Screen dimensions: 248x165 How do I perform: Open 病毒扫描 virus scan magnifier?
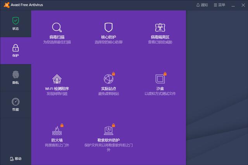click(57, 27)
